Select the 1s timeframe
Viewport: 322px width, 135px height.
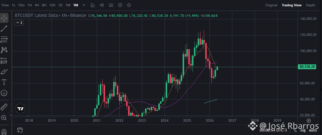tap(13, 5)
